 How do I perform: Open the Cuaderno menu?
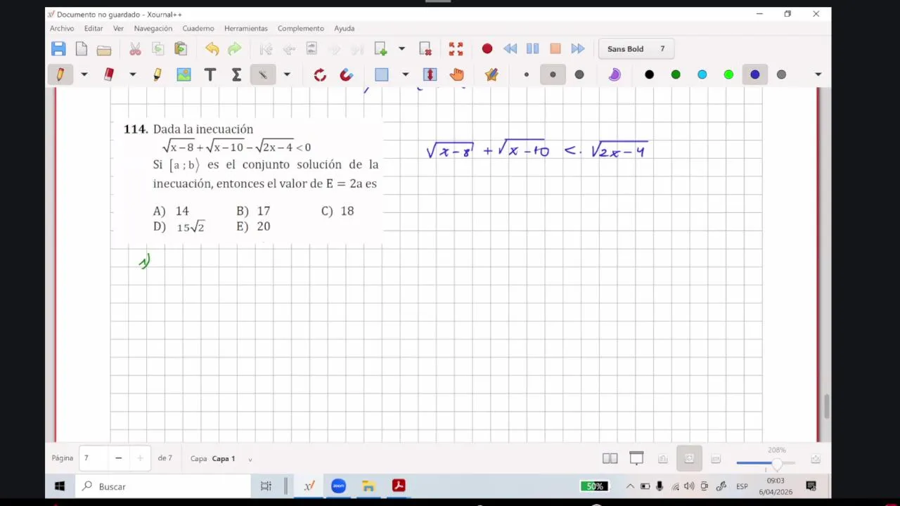(x=198, y=28)
